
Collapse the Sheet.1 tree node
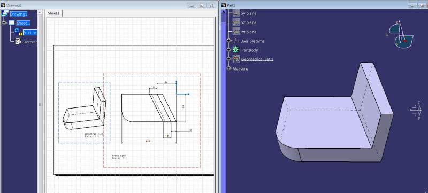(4, 22)
